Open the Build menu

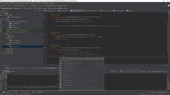(x=32, y=3)
